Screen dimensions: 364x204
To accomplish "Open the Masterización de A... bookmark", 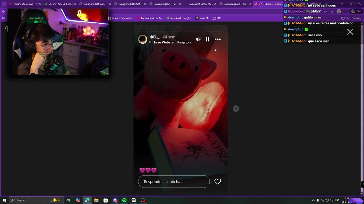I will point(150,18).
